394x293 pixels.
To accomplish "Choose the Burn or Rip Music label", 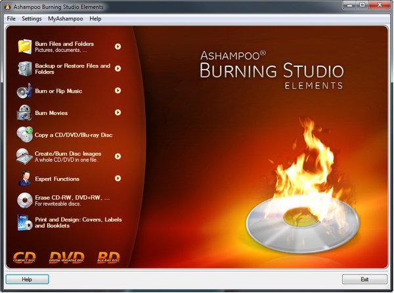I will [x=58, y=91].
